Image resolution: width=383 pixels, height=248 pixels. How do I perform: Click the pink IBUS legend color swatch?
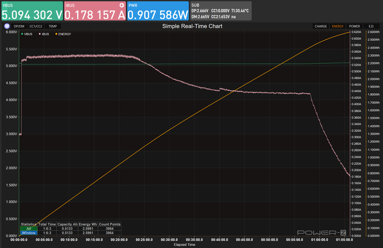[40, 34]
